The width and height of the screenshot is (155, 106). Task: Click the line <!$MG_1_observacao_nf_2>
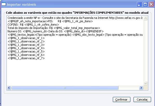[x=26, y=41]
